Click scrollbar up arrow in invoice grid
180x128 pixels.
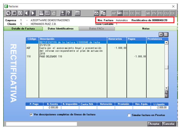coord(166,43)
